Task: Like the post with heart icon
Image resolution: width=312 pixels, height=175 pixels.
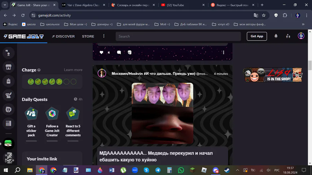Action: (x=101, y=52)
